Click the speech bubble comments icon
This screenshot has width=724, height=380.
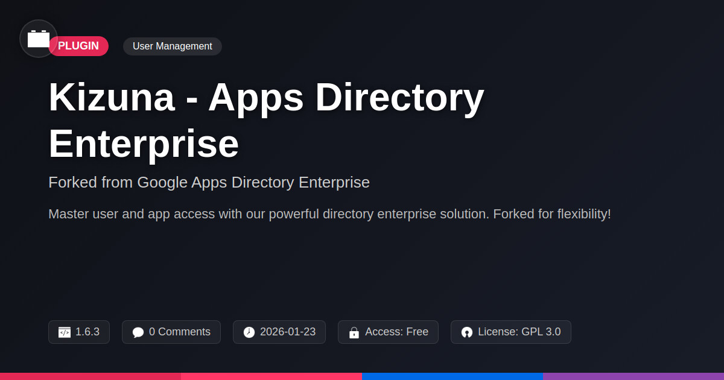138,332
